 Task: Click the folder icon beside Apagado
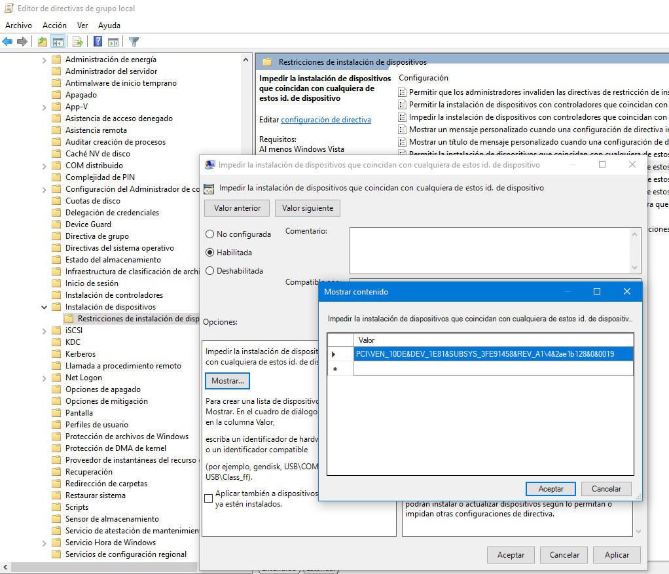tap(56, 95)
